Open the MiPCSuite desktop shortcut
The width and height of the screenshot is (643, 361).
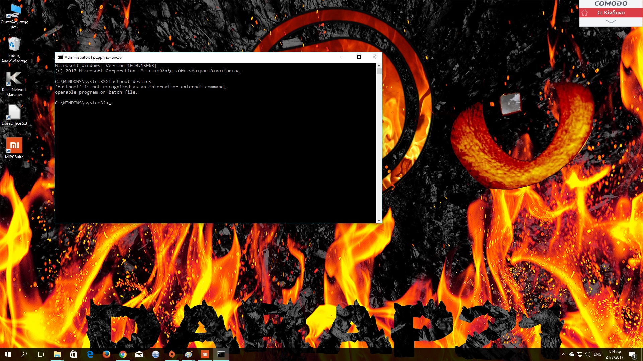click(x=14, y=146)
